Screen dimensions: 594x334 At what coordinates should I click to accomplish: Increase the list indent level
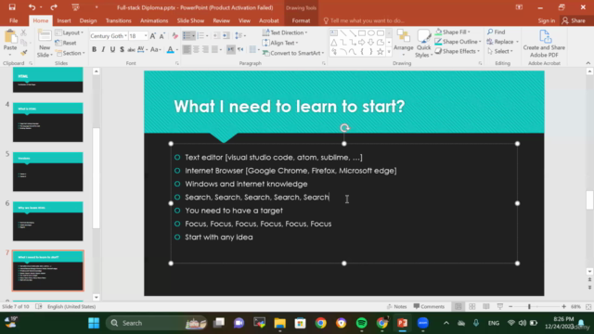pos(226,35)
